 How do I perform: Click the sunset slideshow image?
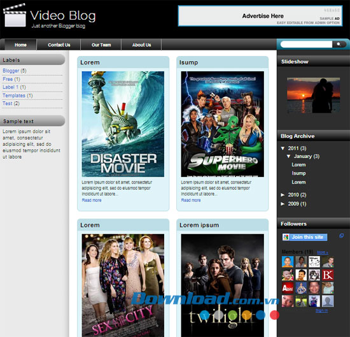point(313,95)
